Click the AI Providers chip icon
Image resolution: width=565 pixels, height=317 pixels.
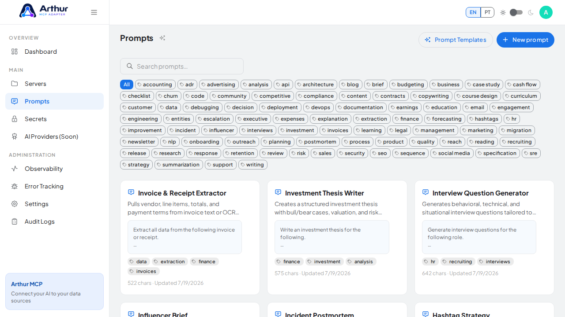[x=15, y=136]
